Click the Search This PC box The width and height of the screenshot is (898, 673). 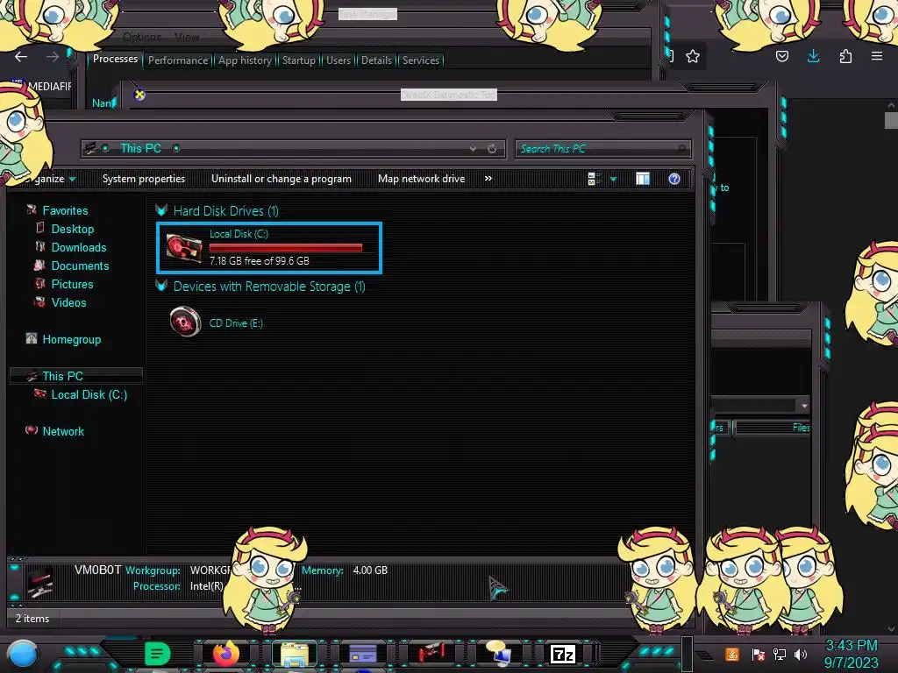tap(603, 149)
